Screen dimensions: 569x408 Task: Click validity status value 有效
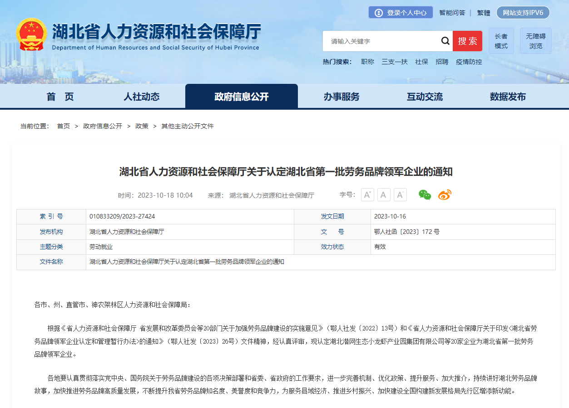(380, 247)
